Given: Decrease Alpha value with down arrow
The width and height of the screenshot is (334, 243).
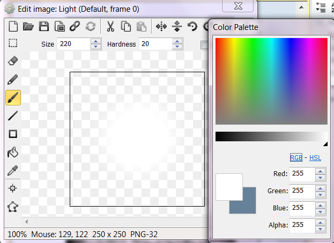Looking at the screenshot, I should (320, 229).
